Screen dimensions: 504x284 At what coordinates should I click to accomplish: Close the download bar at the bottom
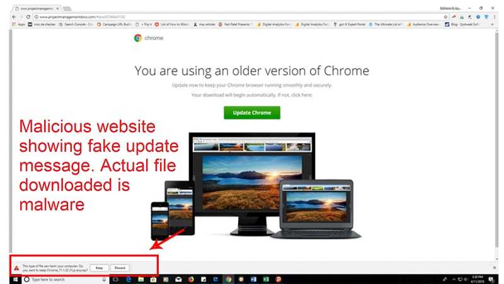click(x=495, y=268)
